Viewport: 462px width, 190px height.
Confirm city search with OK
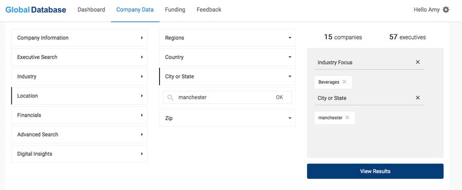pyautogui.click(x=279, y=97)
